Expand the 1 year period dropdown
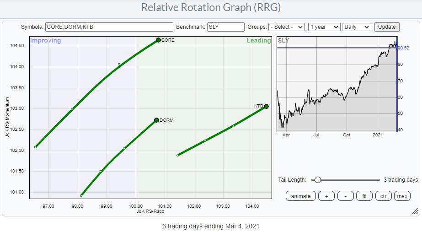422x232 pixels. (324, 27)
